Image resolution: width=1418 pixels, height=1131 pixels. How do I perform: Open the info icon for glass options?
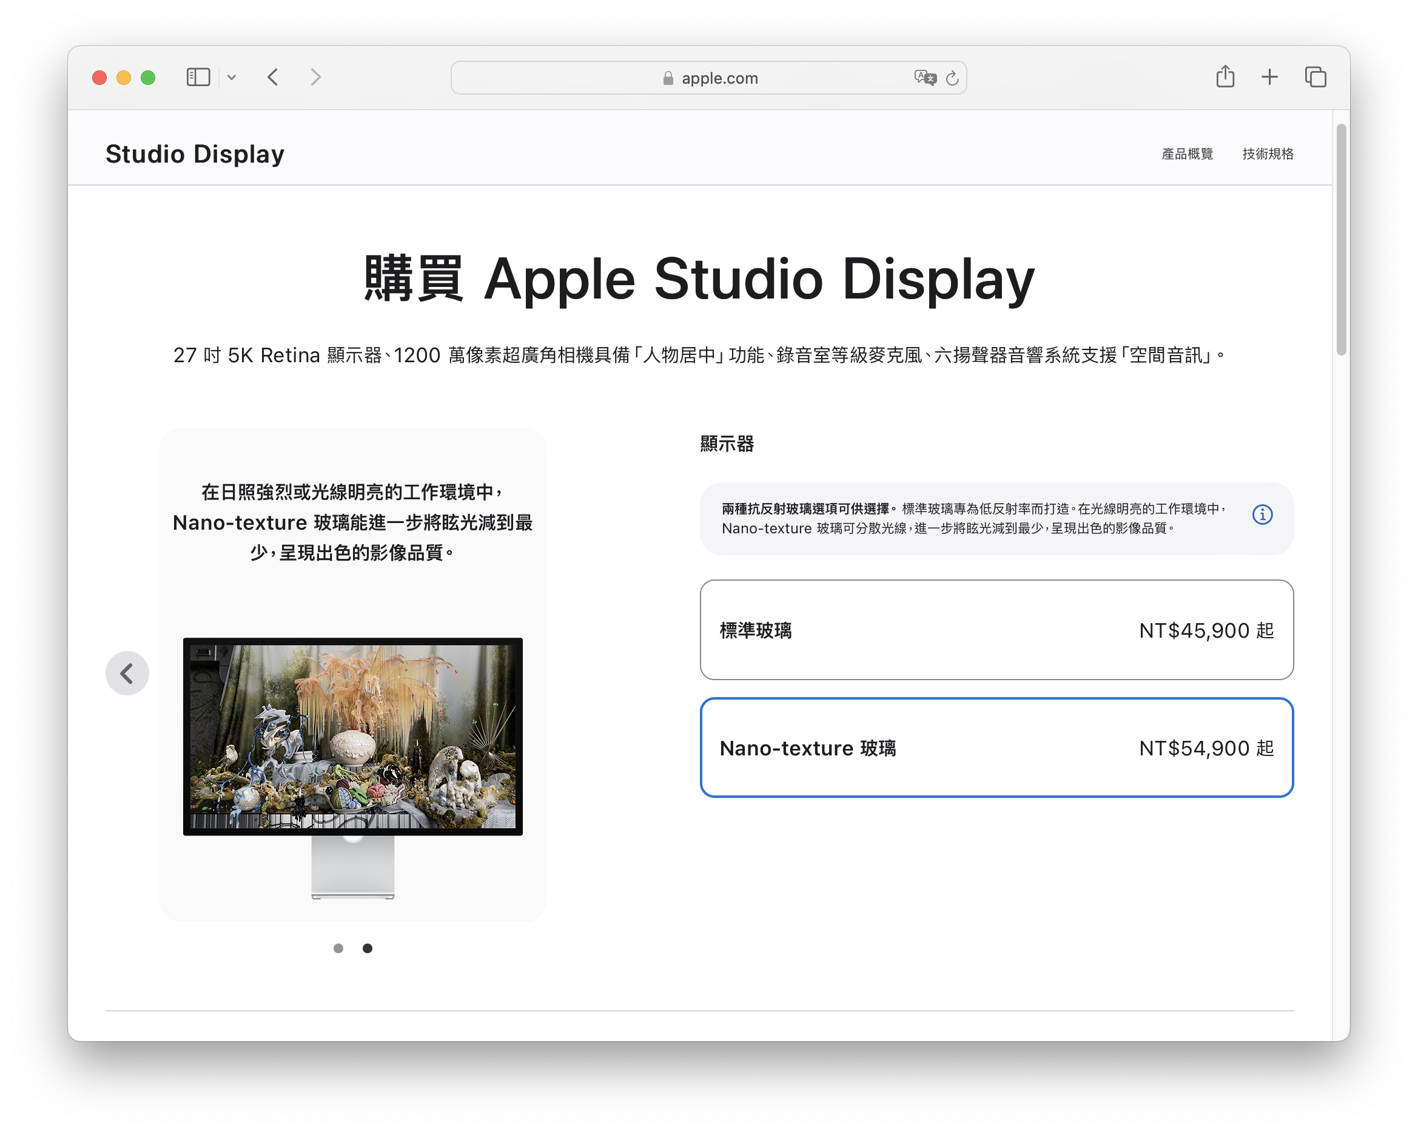(1262, 515)
